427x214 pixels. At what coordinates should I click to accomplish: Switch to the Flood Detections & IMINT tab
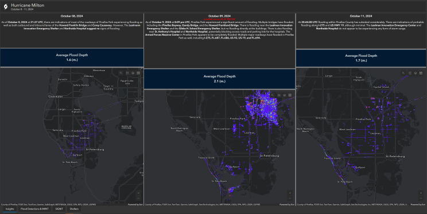(34, 209)
